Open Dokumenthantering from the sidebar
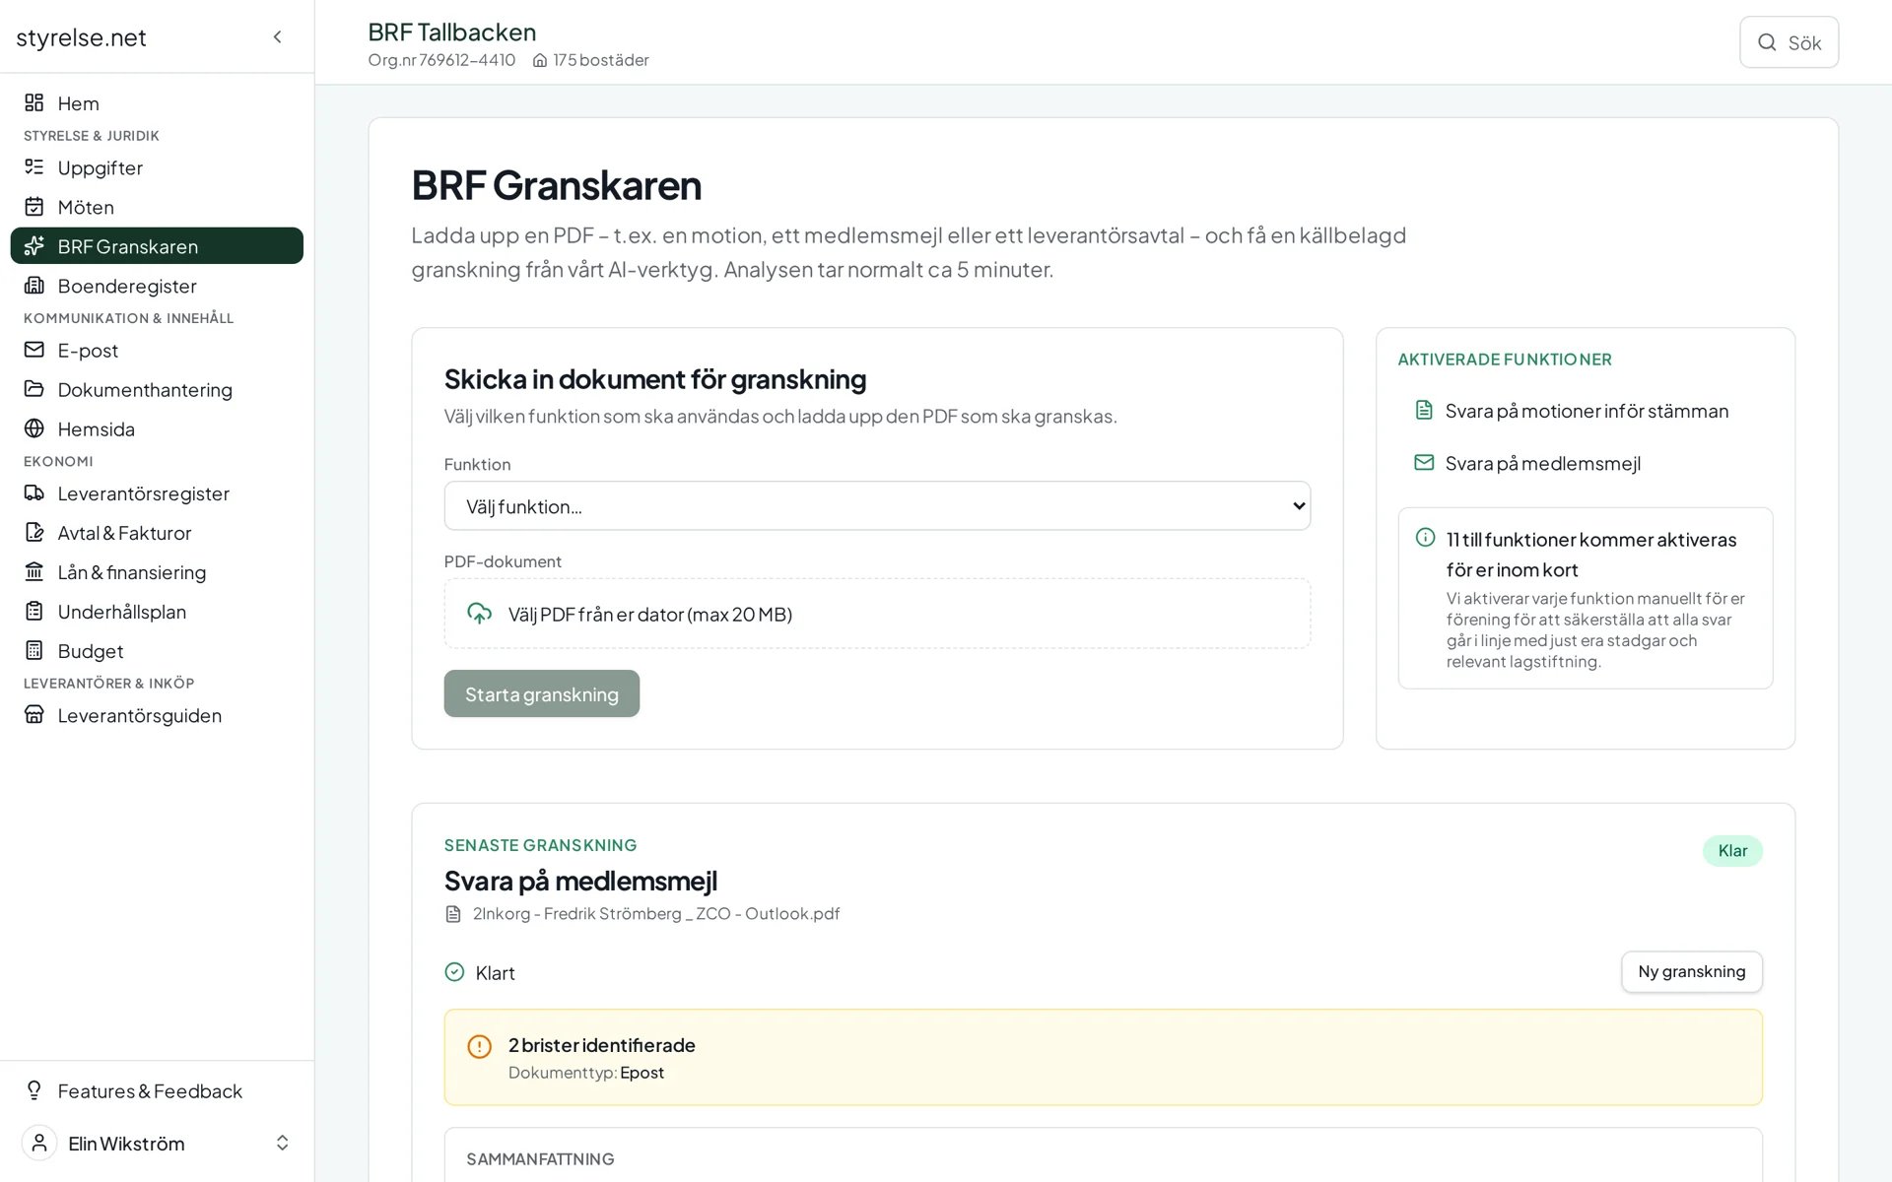1892x1182 pixels. click(158, 389)
